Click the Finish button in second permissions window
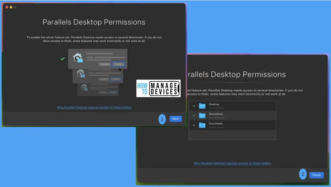Viewport: 331px width, 187px height. (x=316, y=175)
